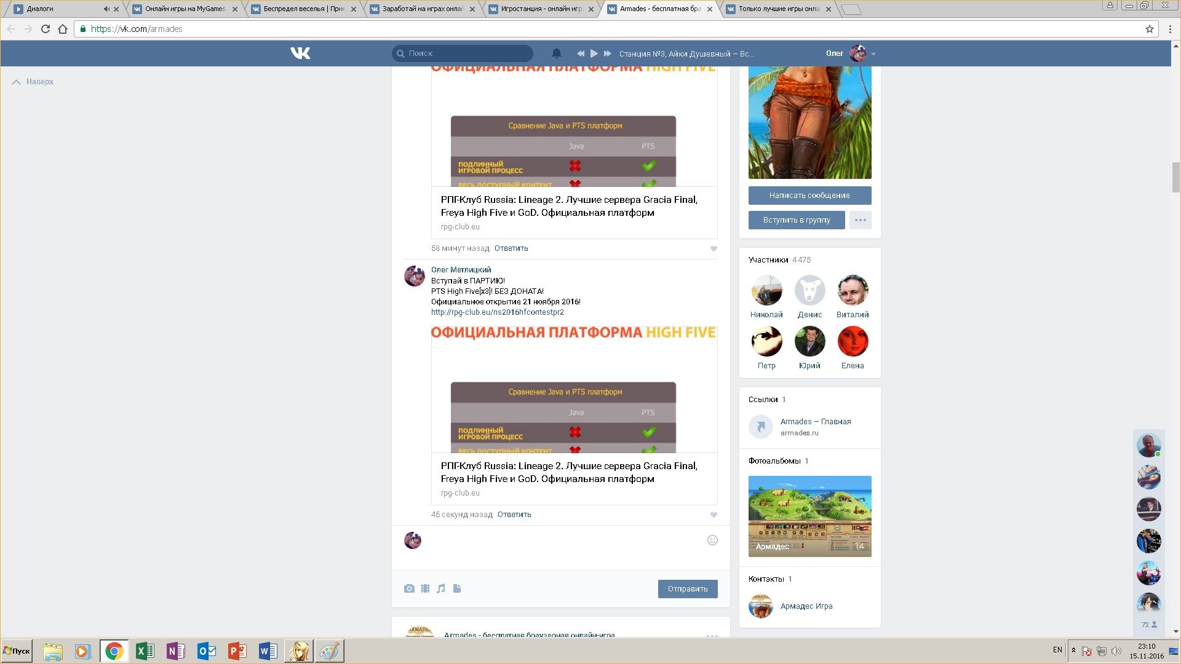The height and width of the screenshot is (664, 1181).
Task: Open member Юрий's avatar
Action: [x=809, y=341]
